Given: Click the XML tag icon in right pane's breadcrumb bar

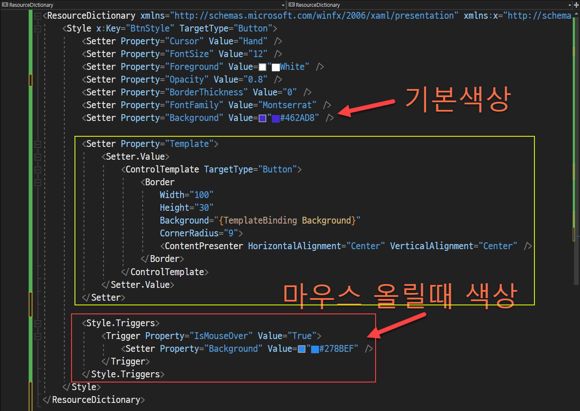Looking at the screenshot, I should [x=292, y=5].
